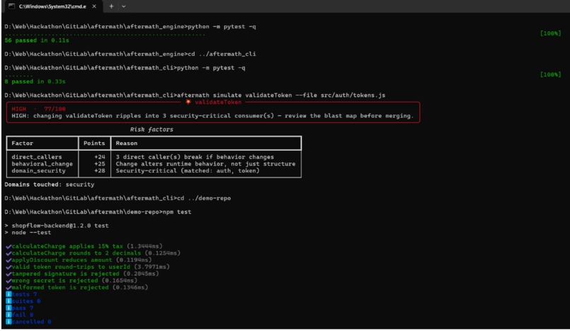Open a new terminal tab

click(111, 6)
